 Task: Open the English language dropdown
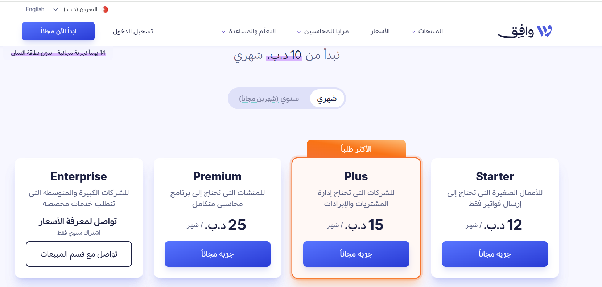(x=41, y=9)
